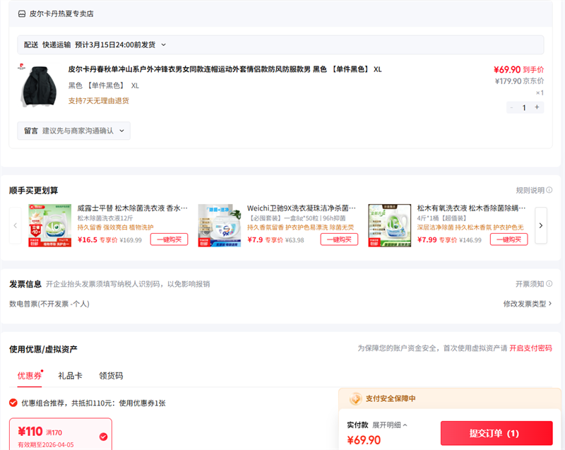Image resolution: width=565 pixels, height=450 pixels.
Task: Show previous recommended products with left arrow
Action: (16, 225)
